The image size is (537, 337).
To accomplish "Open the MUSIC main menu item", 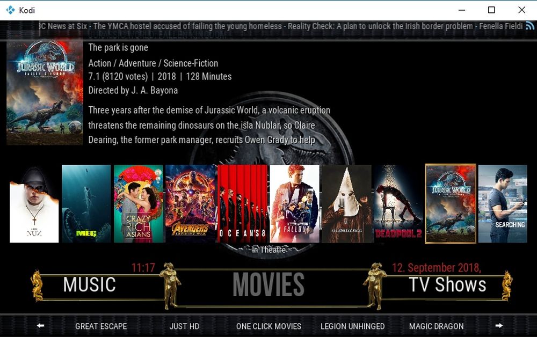I will [x=89, y=284].
